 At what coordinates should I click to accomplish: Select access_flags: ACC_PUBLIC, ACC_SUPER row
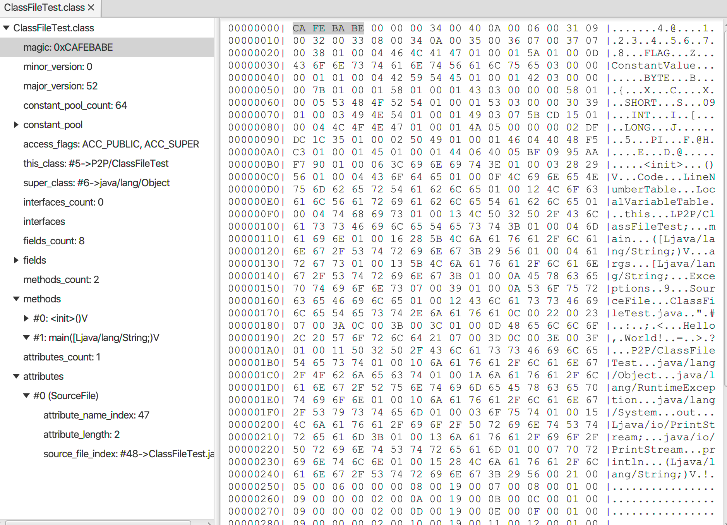coord(107,144)
